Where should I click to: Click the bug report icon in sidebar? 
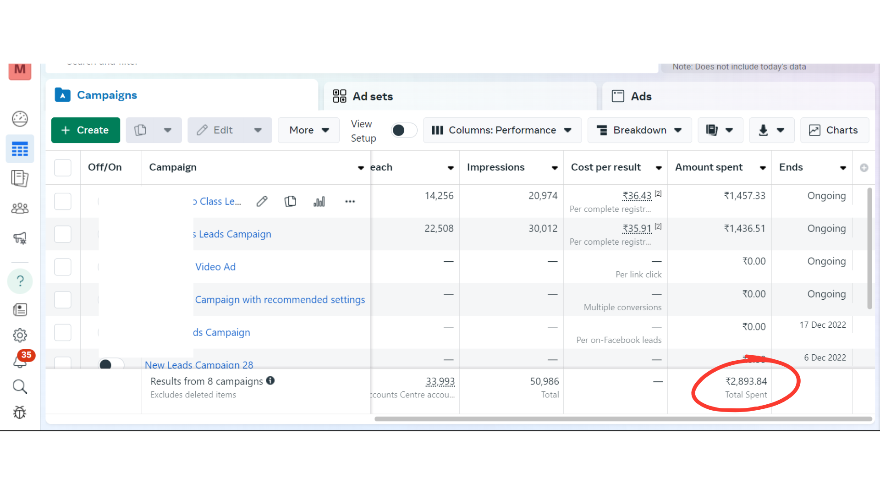coord(20,412)
